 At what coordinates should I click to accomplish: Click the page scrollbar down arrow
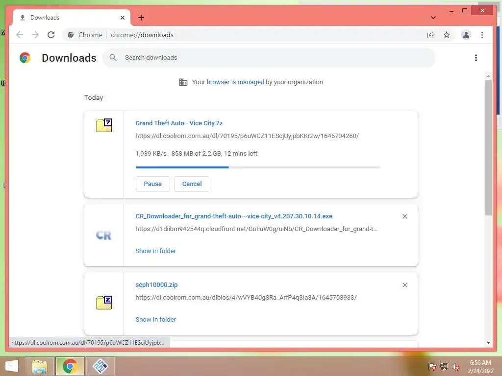(488, 343)
